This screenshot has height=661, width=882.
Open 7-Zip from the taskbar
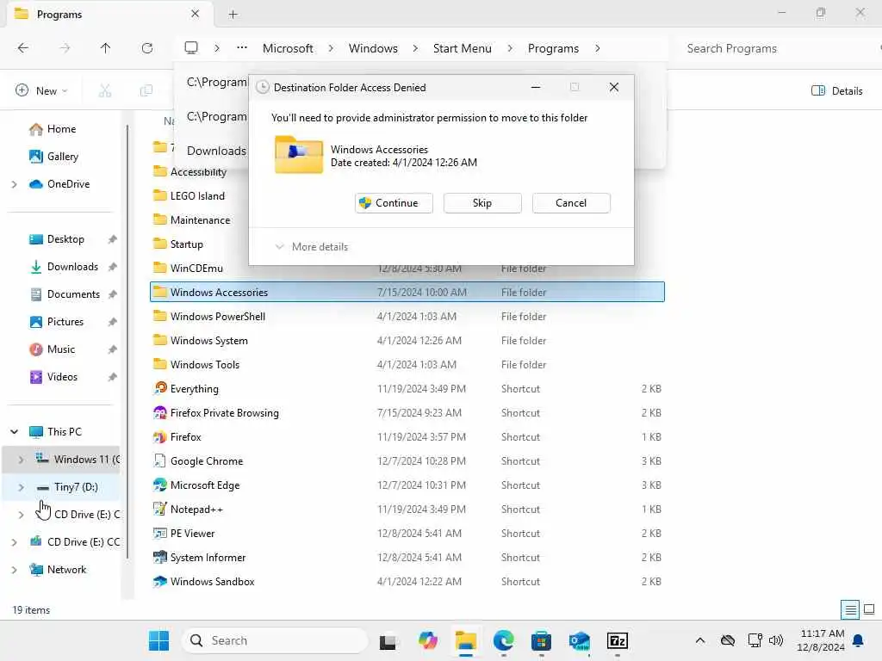tap(617, 640)
